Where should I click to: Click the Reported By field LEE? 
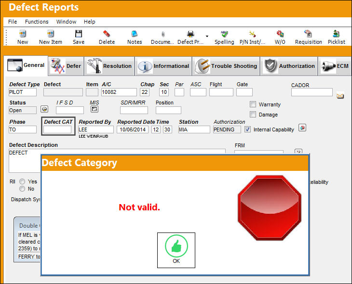(x=96, y=129)
